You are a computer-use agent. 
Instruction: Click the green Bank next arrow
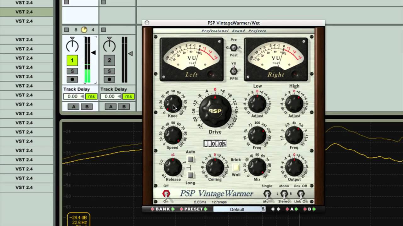[x=173, y=209]
